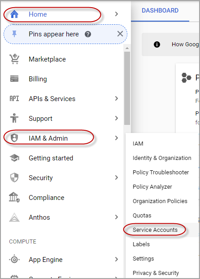Viewport: 200px width, 279px height.
Task: Open Policy Troubleshooter submenu entry
Action: coord(161,172)
